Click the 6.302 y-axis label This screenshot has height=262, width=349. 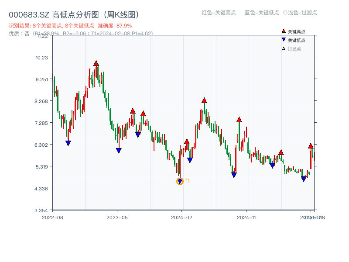coord(41,145)
